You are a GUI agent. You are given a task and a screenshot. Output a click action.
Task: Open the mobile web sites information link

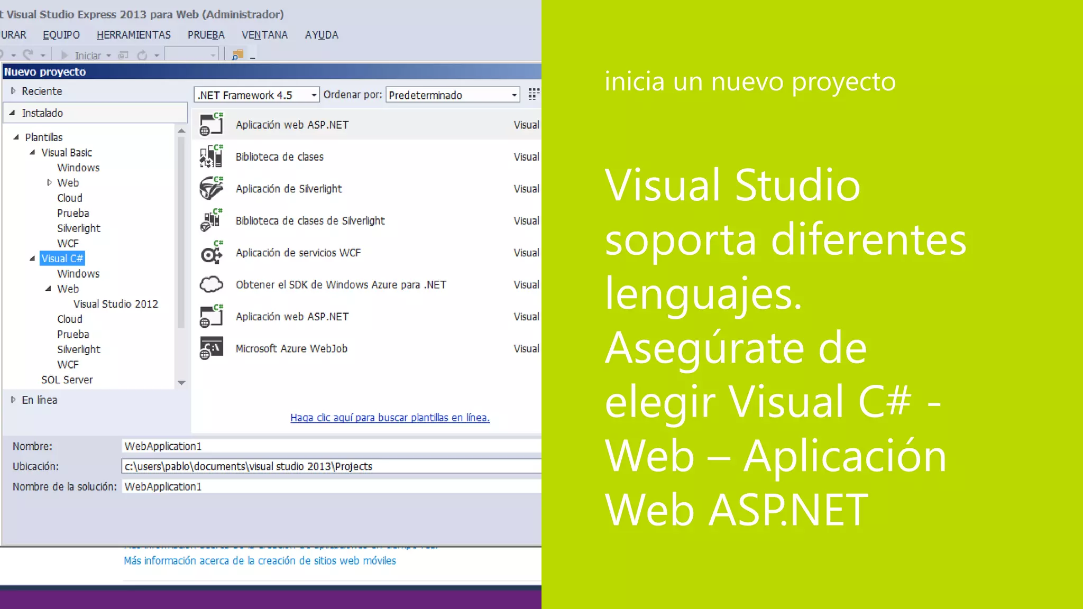point(260,560)
